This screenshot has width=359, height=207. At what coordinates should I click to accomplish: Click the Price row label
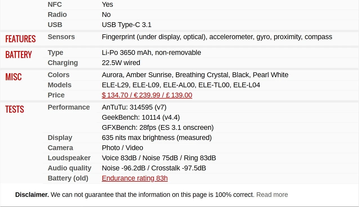56,95
